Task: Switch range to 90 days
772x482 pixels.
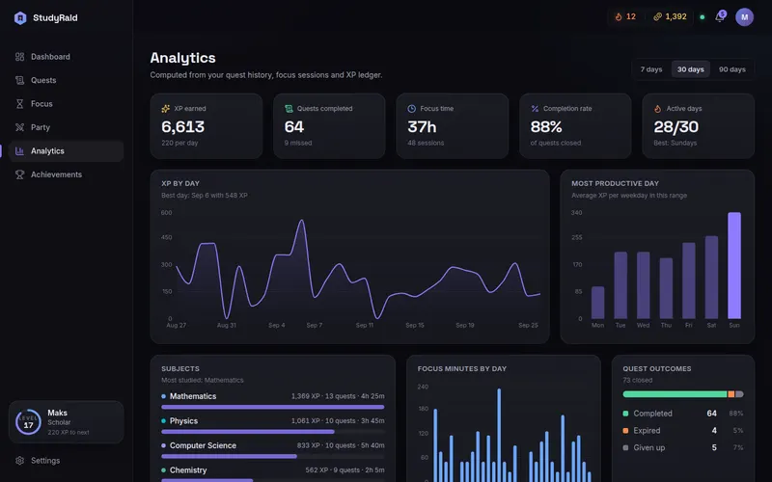Action: point(732,69)
